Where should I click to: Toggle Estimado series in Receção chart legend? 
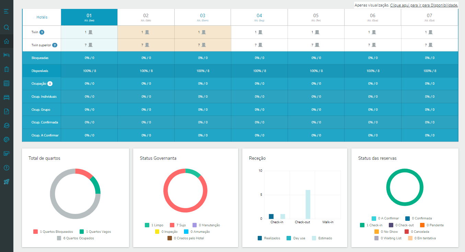322,238
